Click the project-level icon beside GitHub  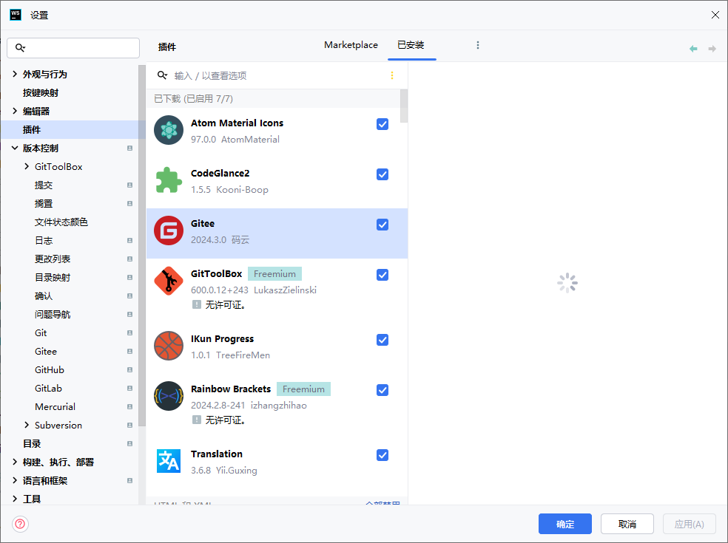tap(130, 369)
